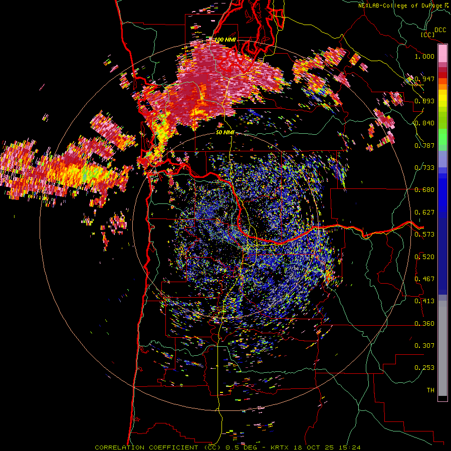Click the 0.467 scale value
Screen dimensions: 451x451
[424, 279]
